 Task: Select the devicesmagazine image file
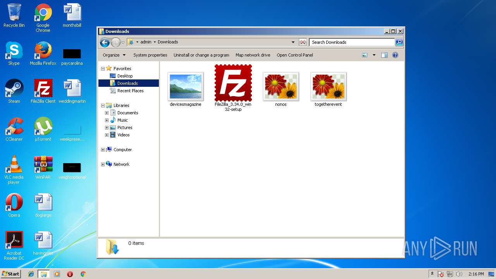186,90
